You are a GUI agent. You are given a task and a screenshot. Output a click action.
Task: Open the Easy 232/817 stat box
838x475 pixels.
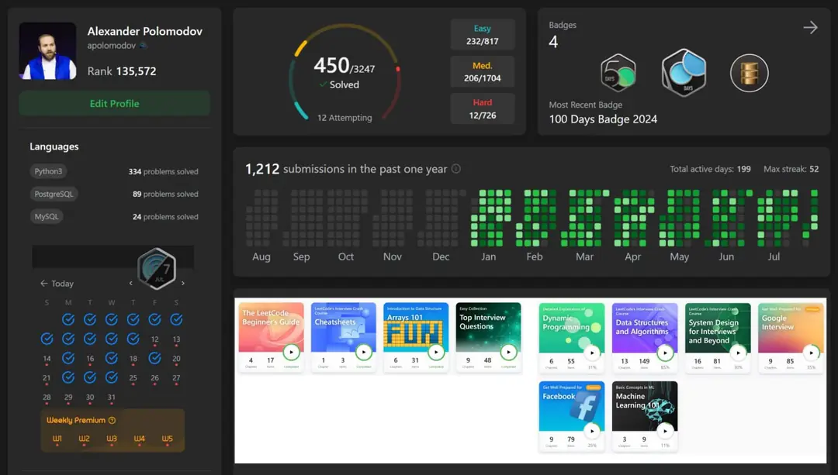point(483,35)
